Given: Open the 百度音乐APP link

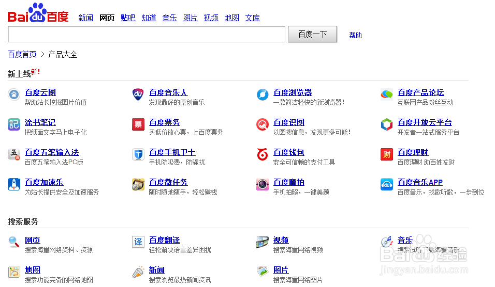Looking at the screenshot, I should (x=420, y=182).
